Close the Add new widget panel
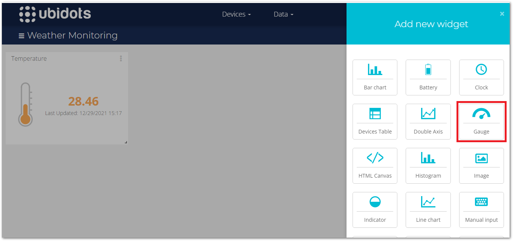 point(502,14)
